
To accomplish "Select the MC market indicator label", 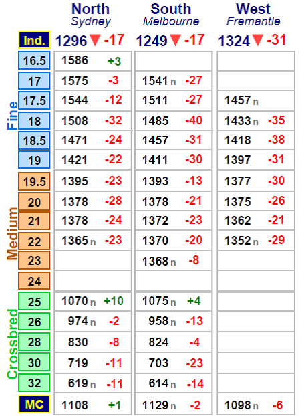I will tap(34, 405).
